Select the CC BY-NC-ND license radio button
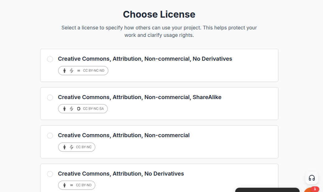 [50, 59]
